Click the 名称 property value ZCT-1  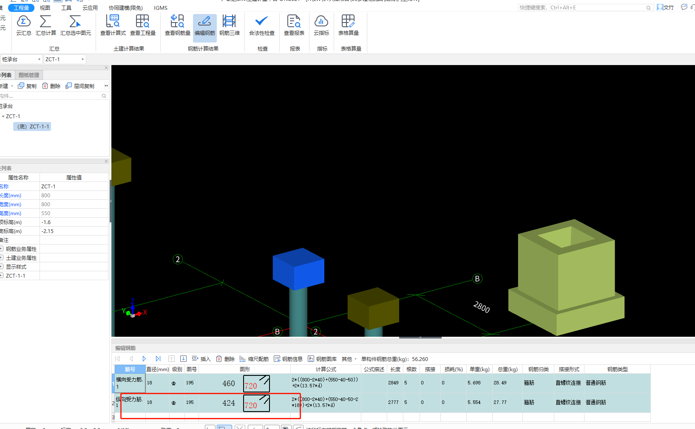tap(74, 186)
